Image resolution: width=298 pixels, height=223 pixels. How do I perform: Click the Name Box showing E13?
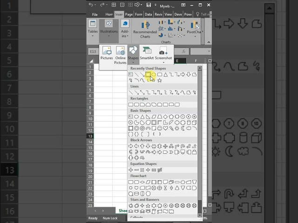click(x=93, y=52)
